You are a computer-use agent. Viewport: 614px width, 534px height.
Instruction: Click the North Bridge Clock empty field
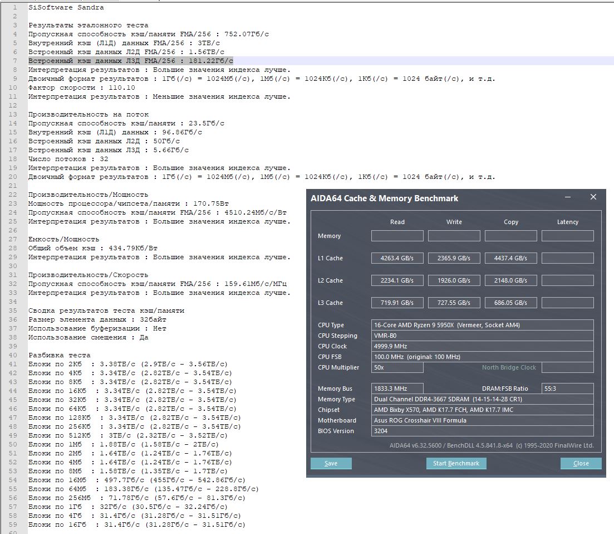pyautogui.click(x=567, y=367)
